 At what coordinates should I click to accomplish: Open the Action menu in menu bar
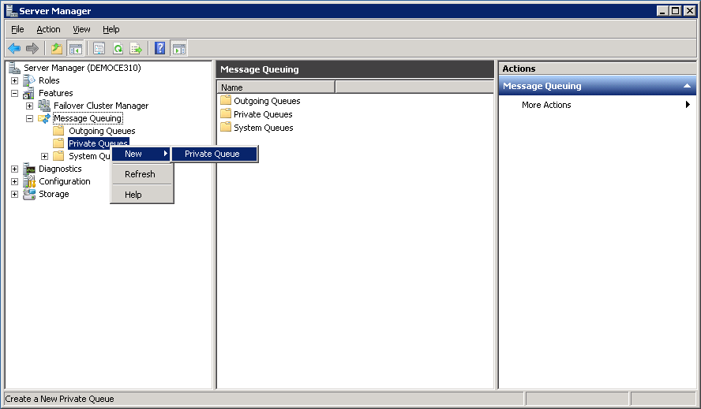[48, 29]
